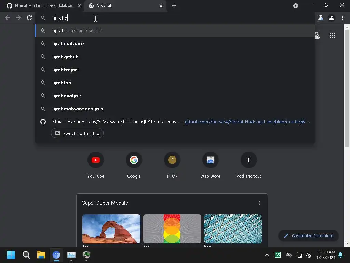
Task: Pick the 'njrat trojan' suggestion
Action: [175, 70]
